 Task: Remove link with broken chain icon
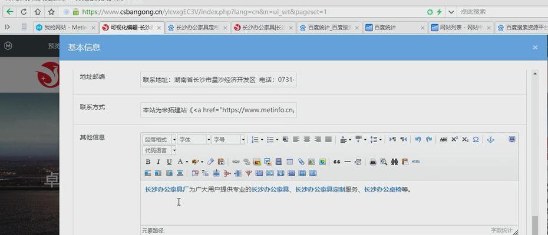point(247,162)
